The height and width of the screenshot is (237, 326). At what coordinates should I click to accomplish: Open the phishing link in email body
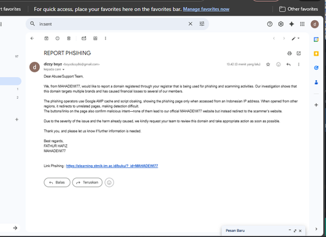click(112, 166)
